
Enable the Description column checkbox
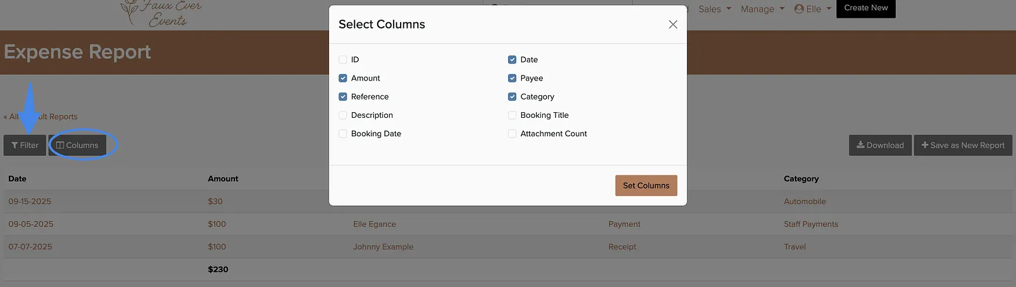coord(343,115)
